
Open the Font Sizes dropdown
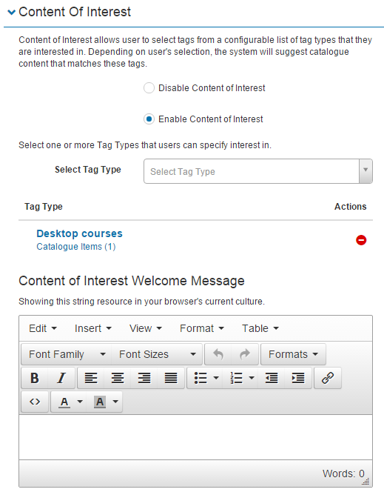[157, 354]
